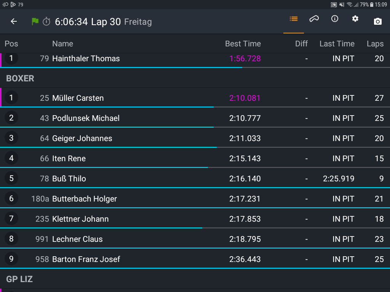Image resolution: width=390 pixels, height=292 pixels.
Task: Tap the camera screenshot icon
Action: click(377, 22)
